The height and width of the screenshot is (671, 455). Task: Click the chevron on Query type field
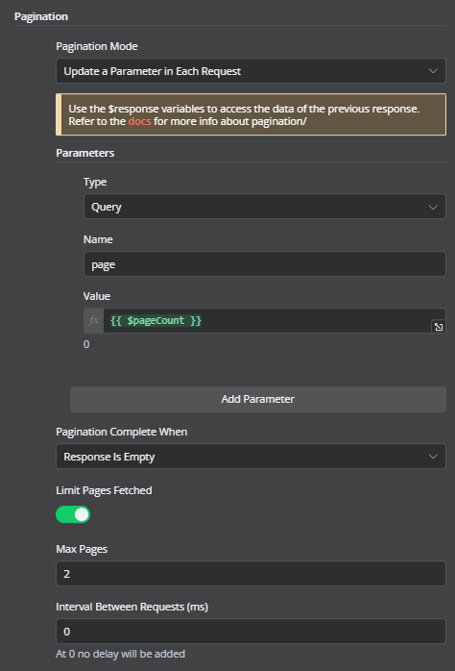pos(433,207)
